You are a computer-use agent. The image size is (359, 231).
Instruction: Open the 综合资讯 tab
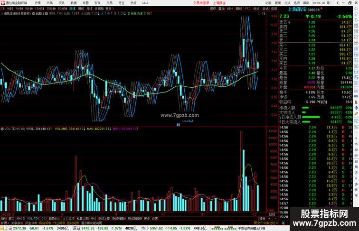point(45,223)
